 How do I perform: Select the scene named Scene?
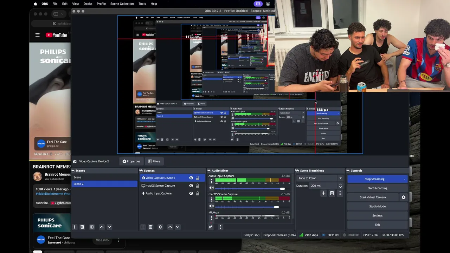(x=104, y=177)
